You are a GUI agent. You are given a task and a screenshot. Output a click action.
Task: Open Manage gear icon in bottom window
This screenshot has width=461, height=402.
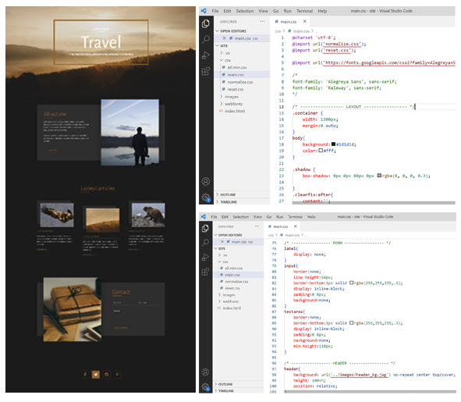coord(205,386)
